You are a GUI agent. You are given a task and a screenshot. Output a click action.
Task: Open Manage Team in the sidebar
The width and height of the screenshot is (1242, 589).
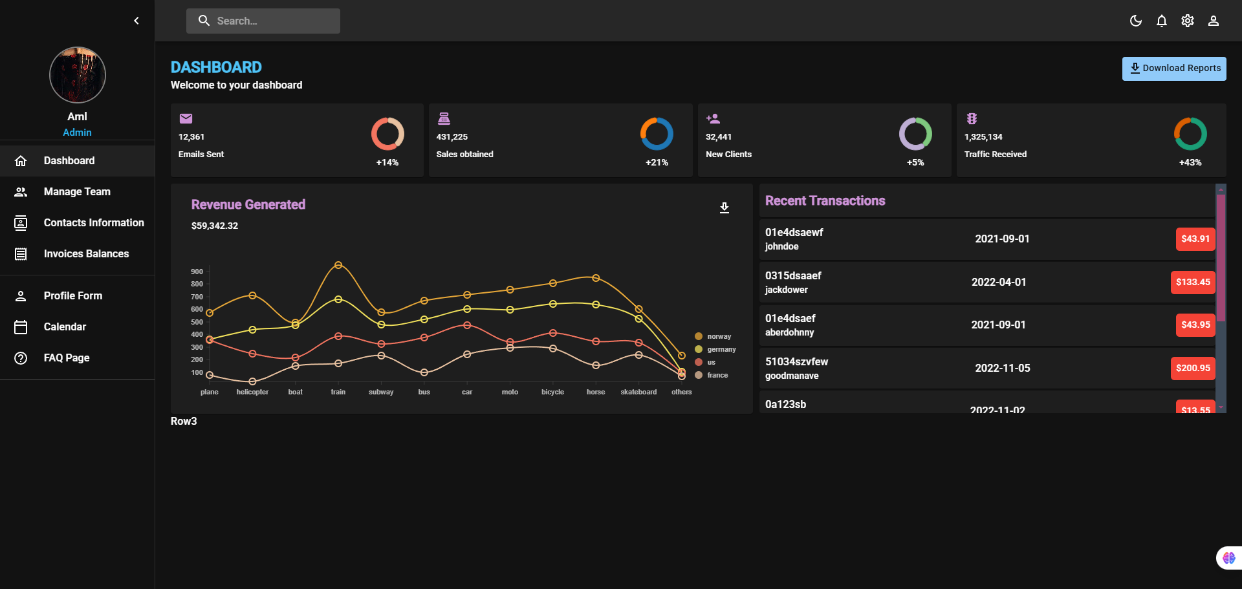(77, 191)
